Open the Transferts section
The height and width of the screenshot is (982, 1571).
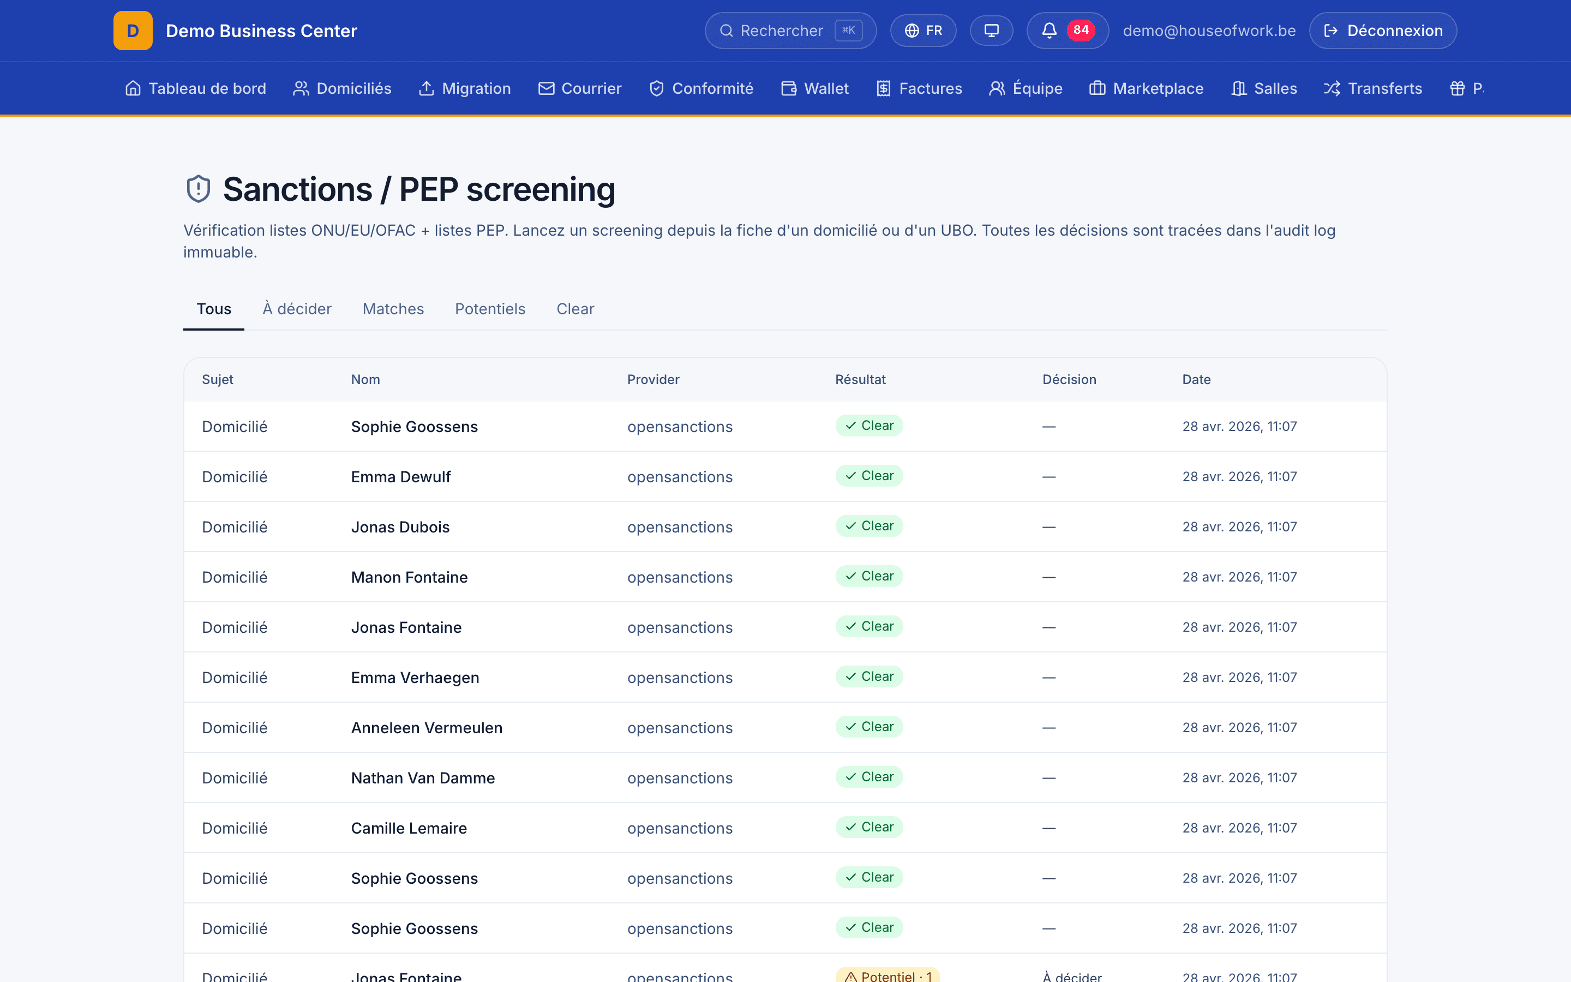point(1372,88)
